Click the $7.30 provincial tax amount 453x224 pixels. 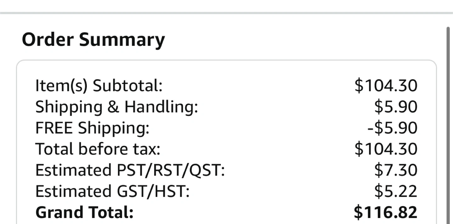[396, 170]
